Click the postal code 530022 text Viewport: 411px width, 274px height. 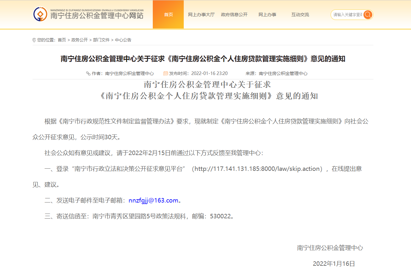click(221, 216)
